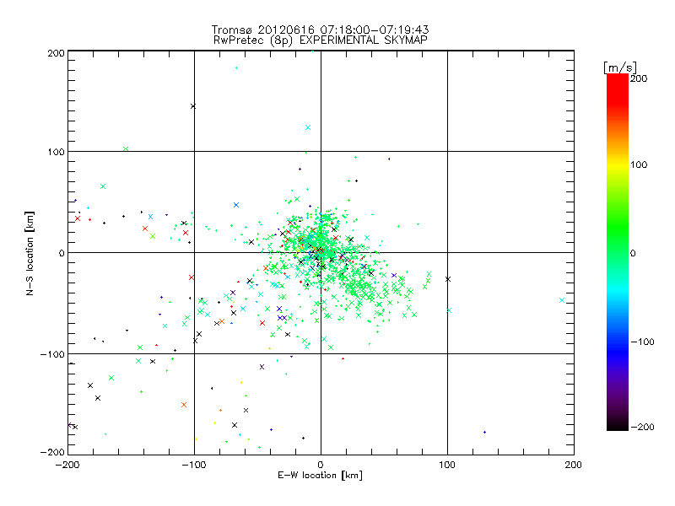The height and width of the screenshot is (506, 675).
Task: Click the black X marker near 145 km north
Action: [193, 106]
